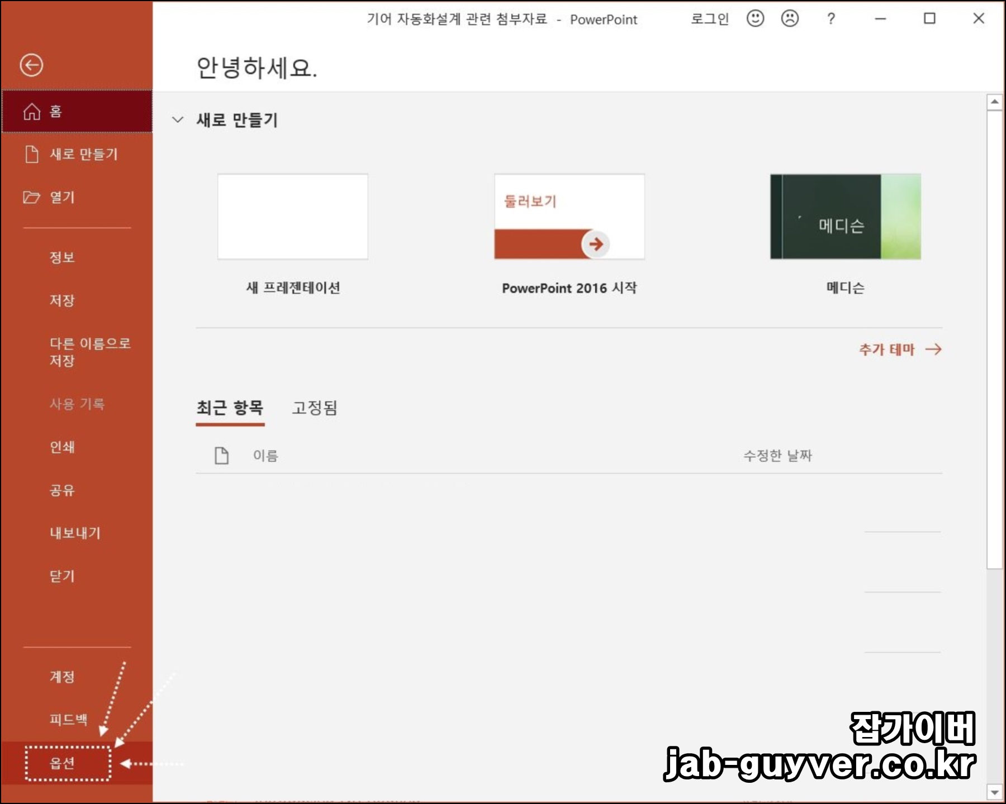Open the 인쇄 page
The height and width of the screenshot is (804, 1006).
coord(62,447)
